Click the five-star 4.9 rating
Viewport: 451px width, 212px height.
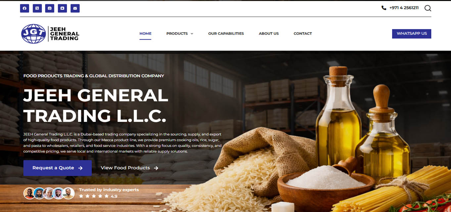click(x=98, y=196)
